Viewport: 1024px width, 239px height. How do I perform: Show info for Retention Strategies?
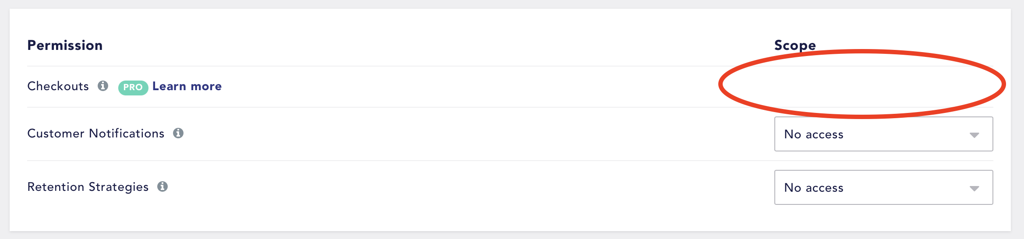(x=162, y=186)
